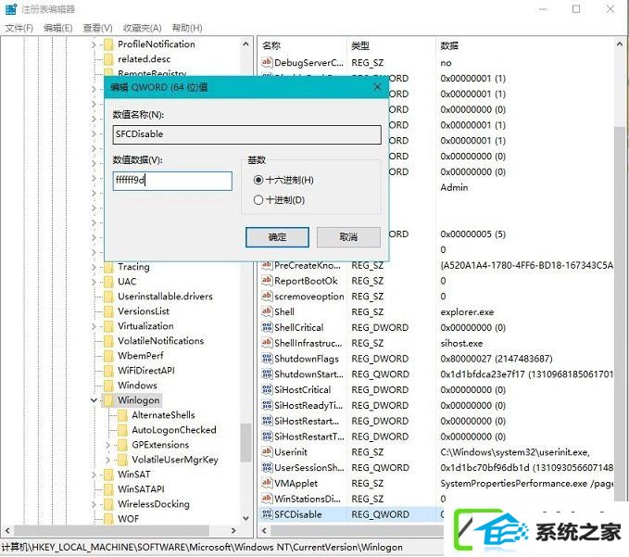
Task: Select the SiHostRestartT... DWORD icon
Action: tap(267, 437)
